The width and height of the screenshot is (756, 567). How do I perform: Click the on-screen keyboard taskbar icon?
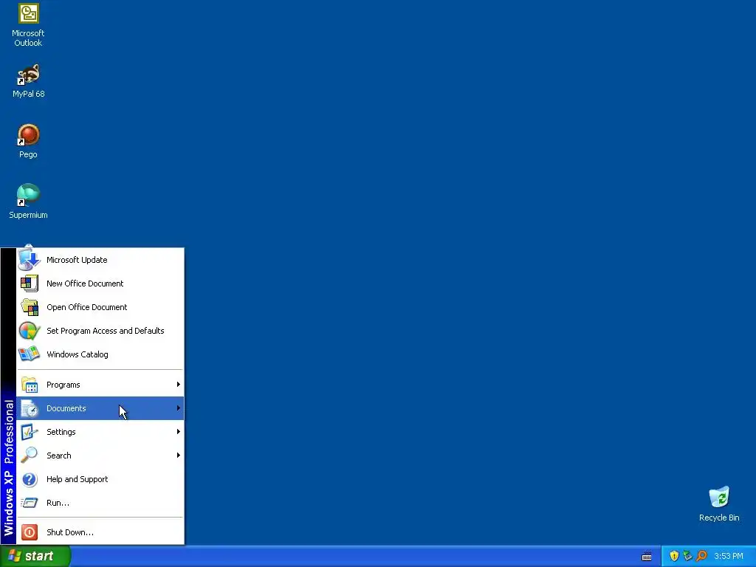[x=647, y=557]
